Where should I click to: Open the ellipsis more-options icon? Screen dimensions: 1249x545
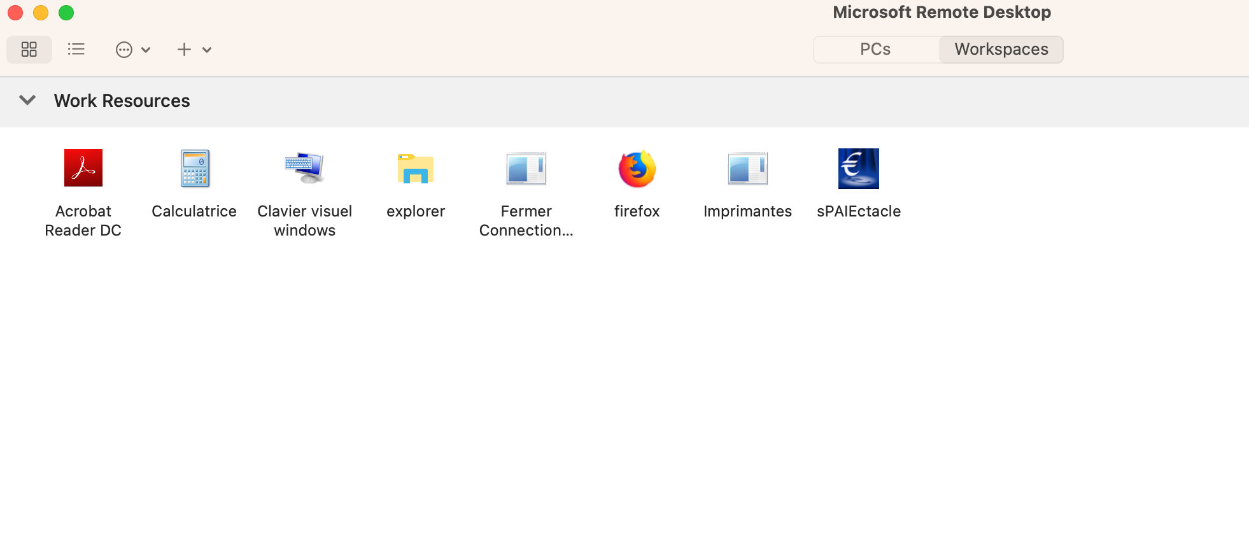[x=124, y=50]
